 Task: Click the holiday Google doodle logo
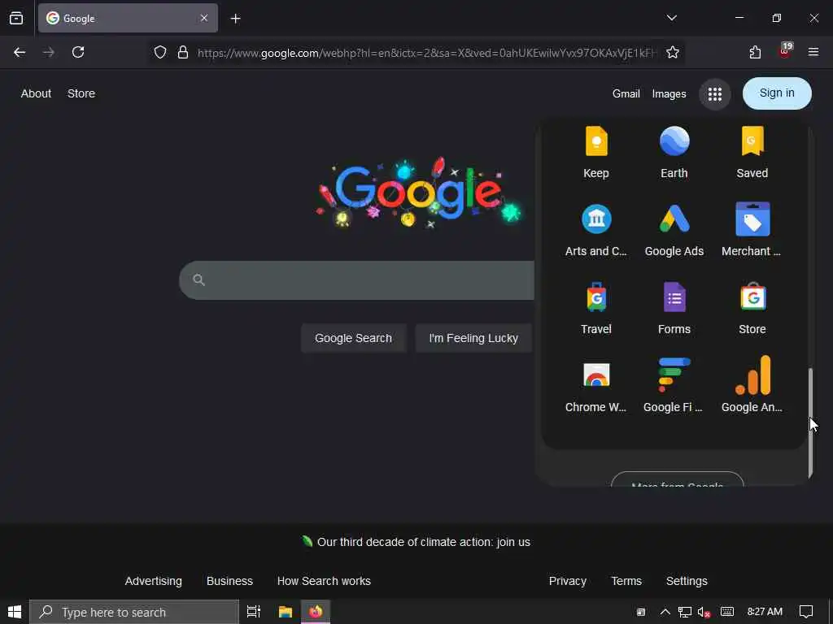(x=419, y=193)
